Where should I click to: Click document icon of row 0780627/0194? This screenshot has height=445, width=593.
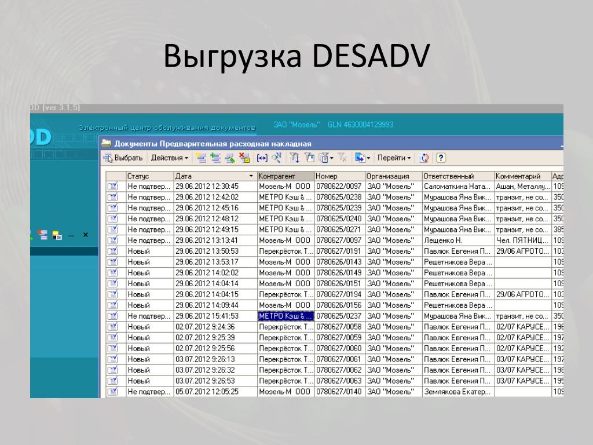(x=113, y=294)
